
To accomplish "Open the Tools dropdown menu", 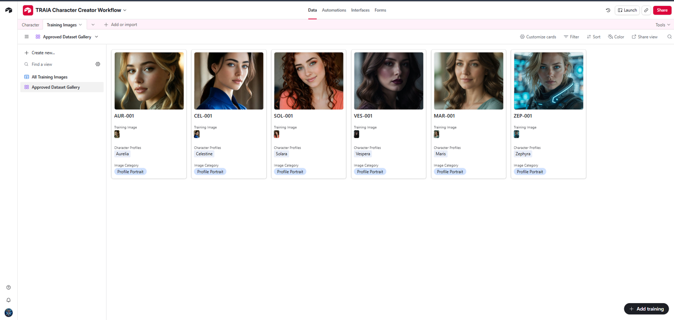I will tap(663, 25).
